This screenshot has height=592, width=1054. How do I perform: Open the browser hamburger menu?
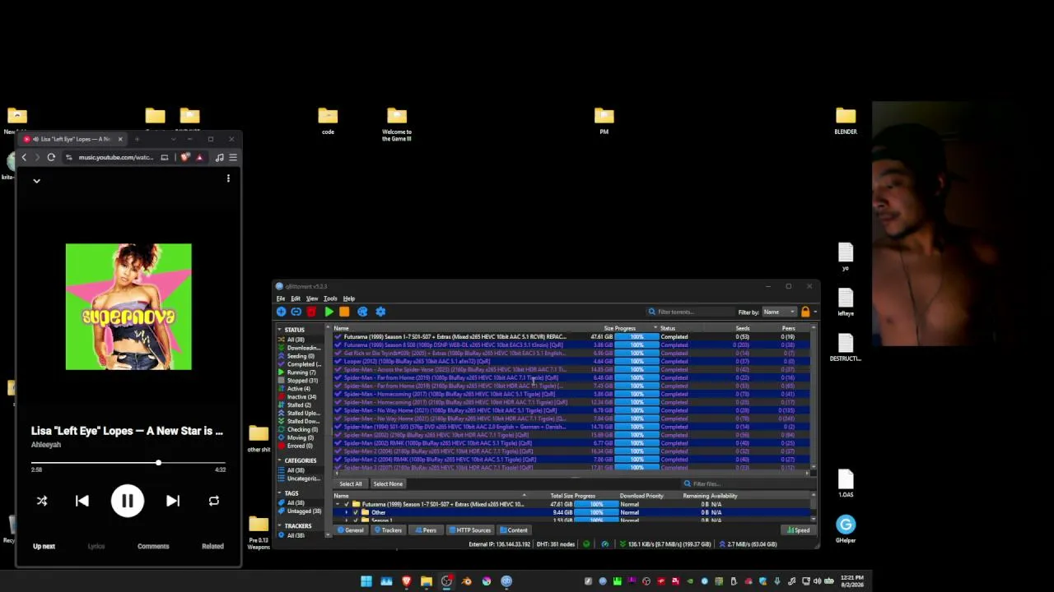pyautogui.click(x=233, y=157)
